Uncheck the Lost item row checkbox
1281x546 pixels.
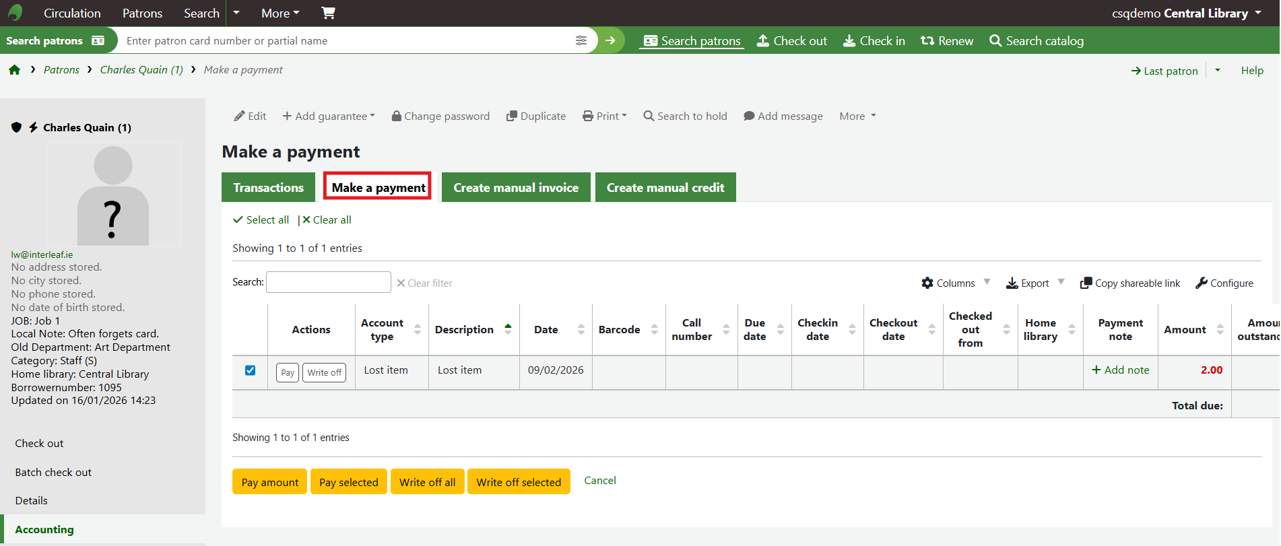tap(251, 370)
